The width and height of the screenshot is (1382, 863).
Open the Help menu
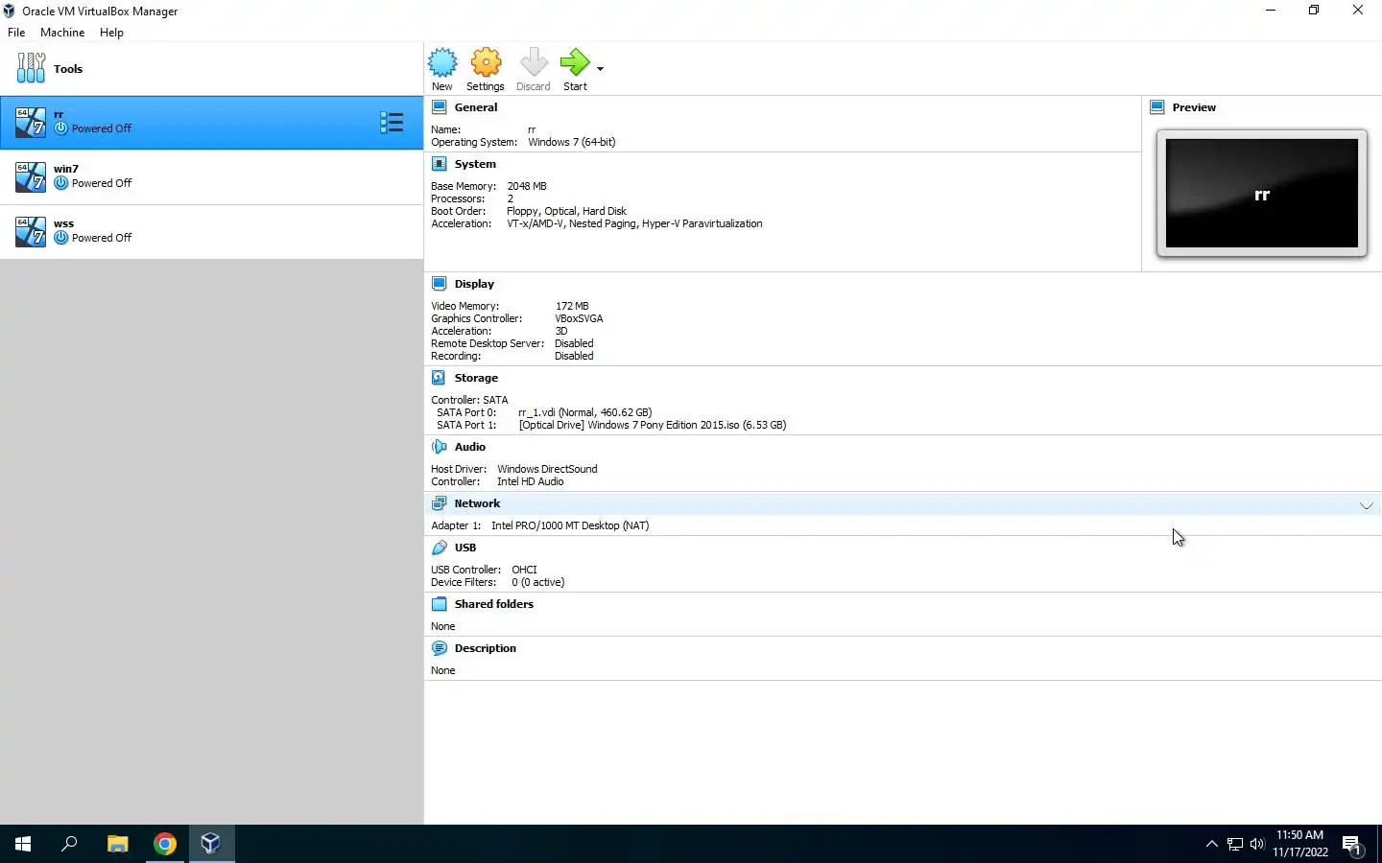coord(111,32)
